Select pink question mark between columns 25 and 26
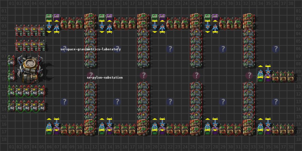The height and width of the screenshot is (151, 302). pos(196,75)
